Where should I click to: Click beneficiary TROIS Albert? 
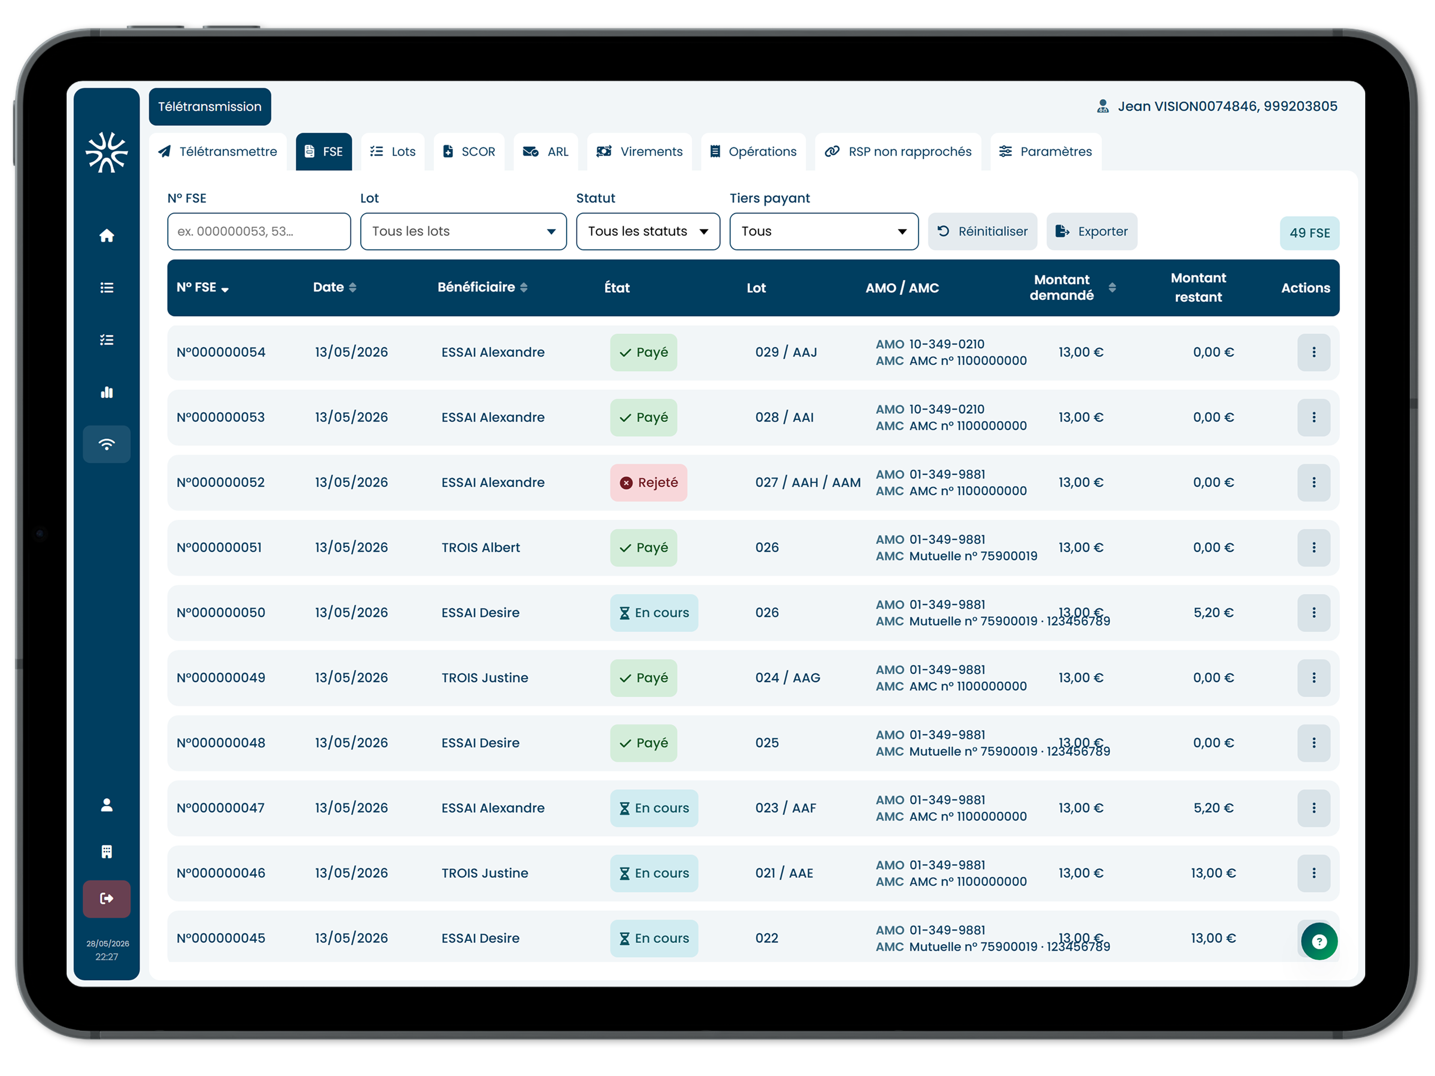click(481, 547)
